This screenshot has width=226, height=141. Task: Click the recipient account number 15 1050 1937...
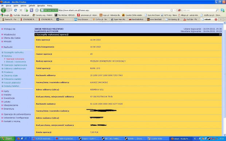point(106,75)
